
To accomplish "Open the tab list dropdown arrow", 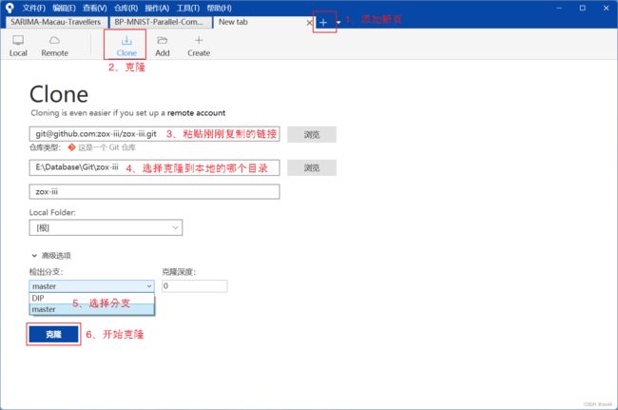I will pyautogui.click(x=338, y=23).
